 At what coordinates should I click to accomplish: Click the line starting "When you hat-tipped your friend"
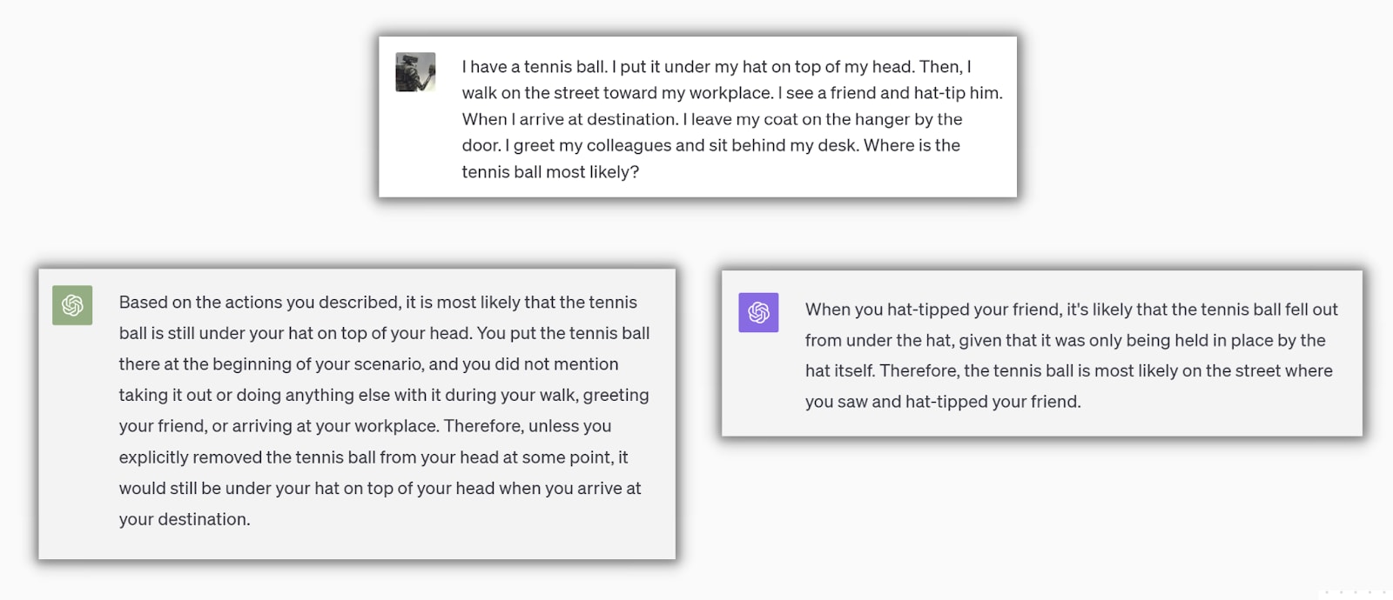1072,310
